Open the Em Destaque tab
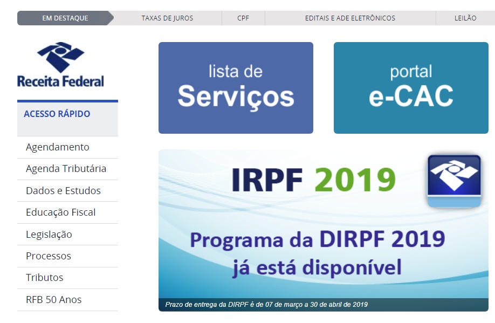The width and height of the screenshot is (495, 323). click(65, 18)
